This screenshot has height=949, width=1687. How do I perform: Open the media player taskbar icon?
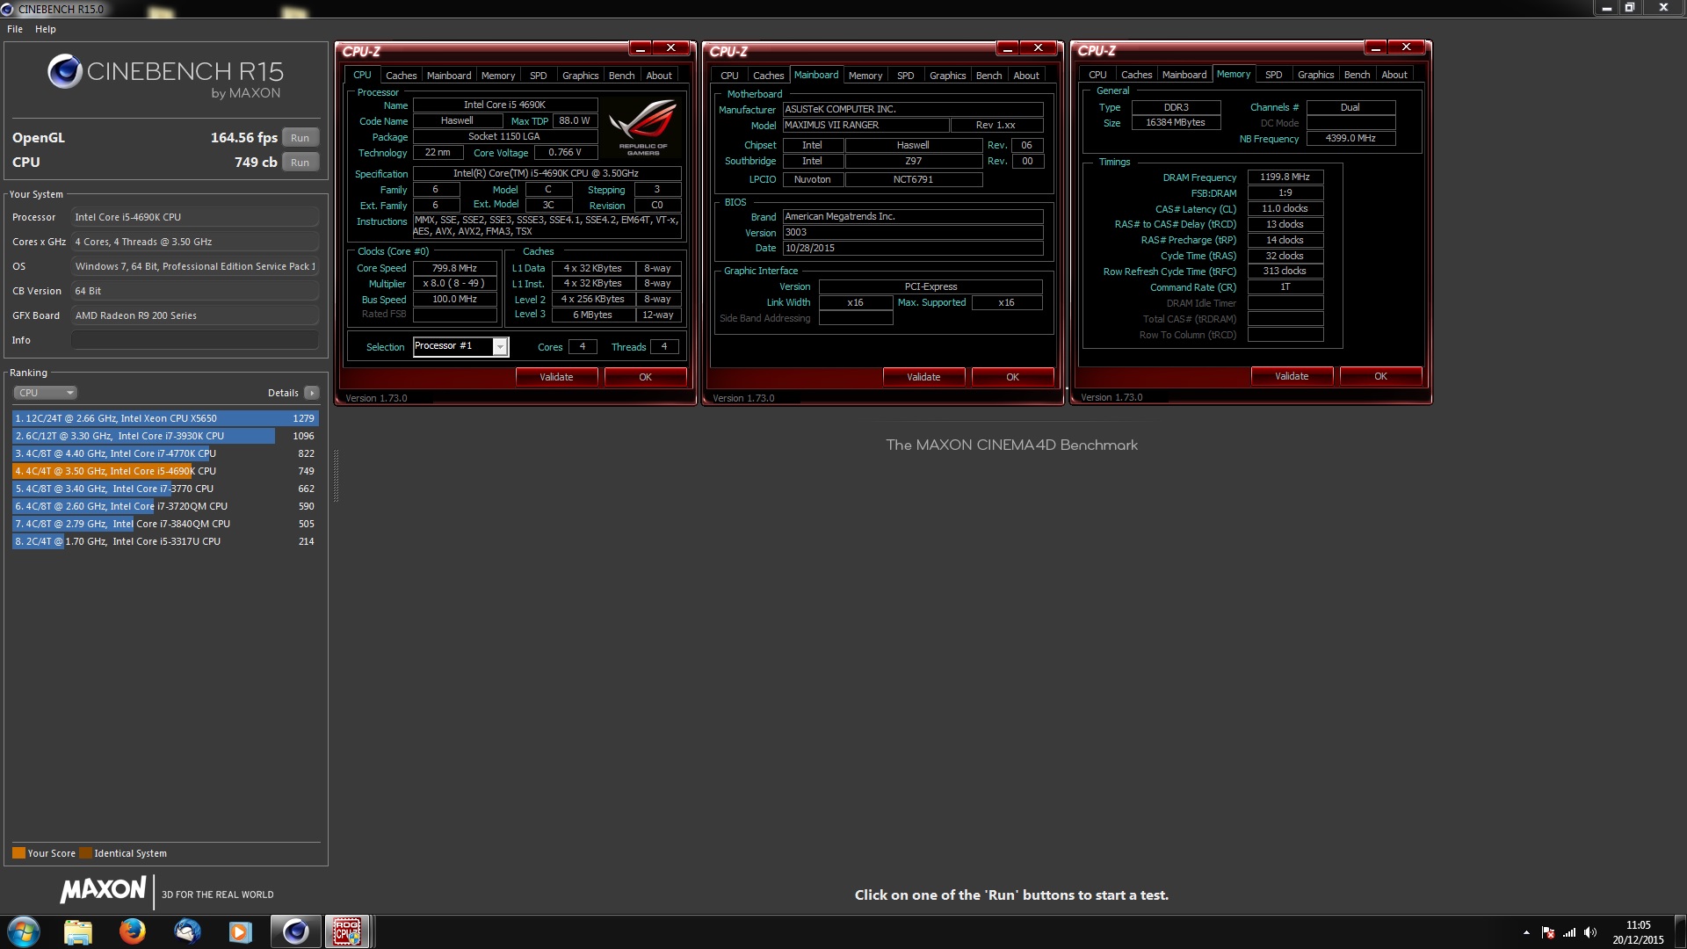pyautogui.click(x=241, y=931)
